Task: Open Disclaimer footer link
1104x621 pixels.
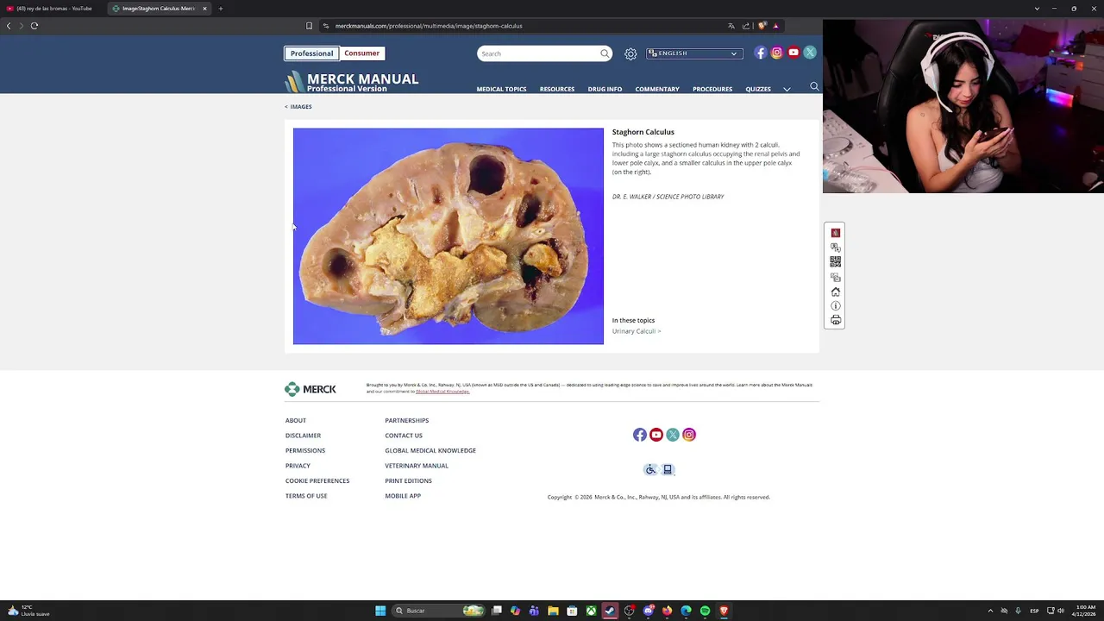Action: [303, 436]
